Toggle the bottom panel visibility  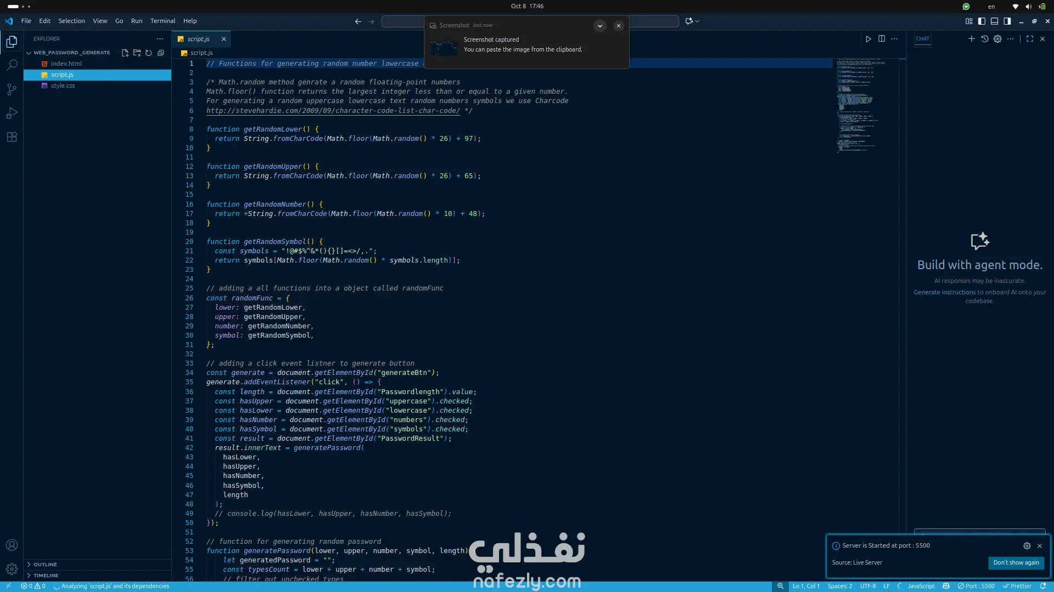coord(994,21)
